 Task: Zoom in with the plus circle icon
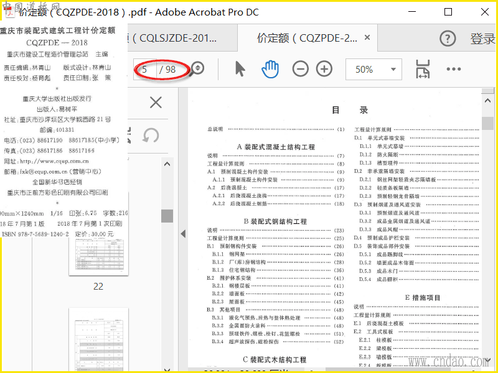tap(324, 69)
